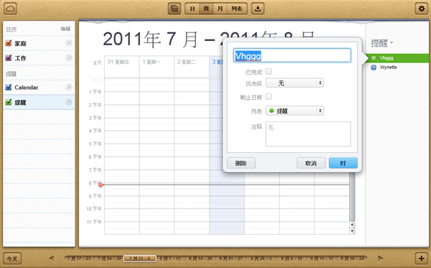Open the 优先级 priority dropdown

click(295, 83)
